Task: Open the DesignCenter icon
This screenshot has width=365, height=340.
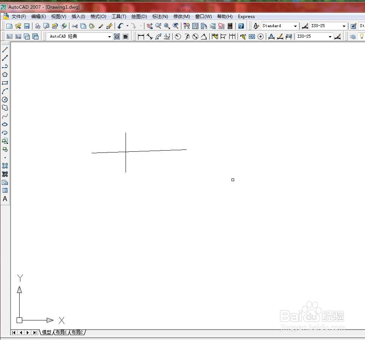Action: (195, 26)
